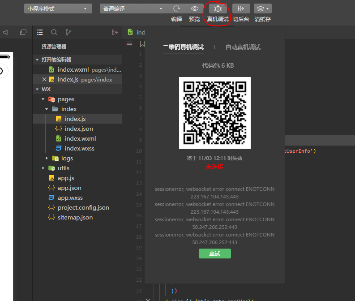The height and width of the screenshot is (301, 355).
Task: Open app.wxss file
Action: 77,198
